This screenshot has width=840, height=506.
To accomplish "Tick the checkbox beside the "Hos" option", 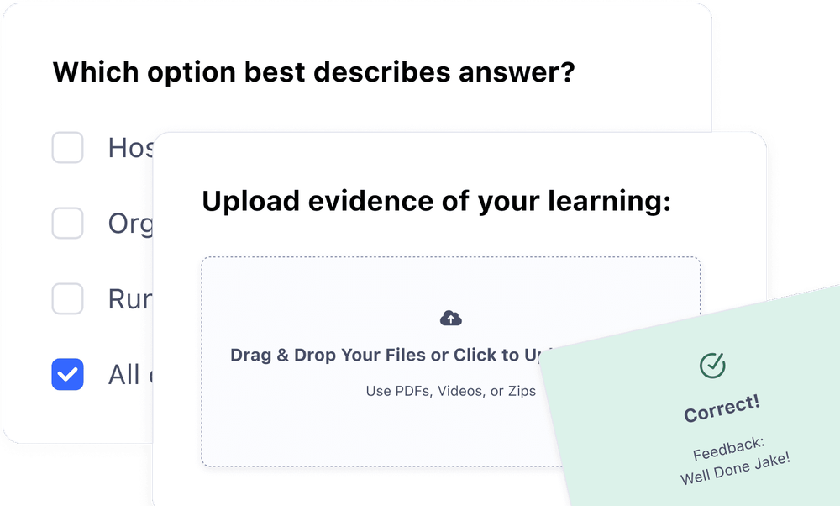I will pos(68,148).
